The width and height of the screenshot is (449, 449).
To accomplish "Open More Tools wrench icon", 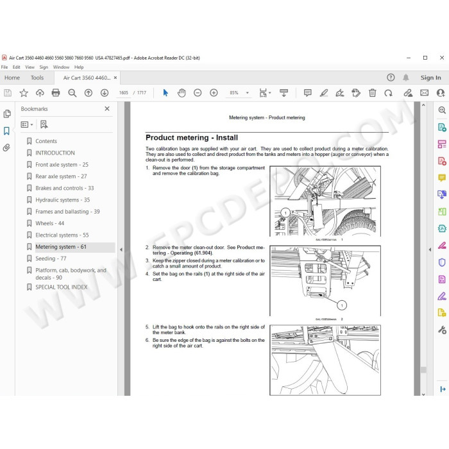I will pos(442,330).
